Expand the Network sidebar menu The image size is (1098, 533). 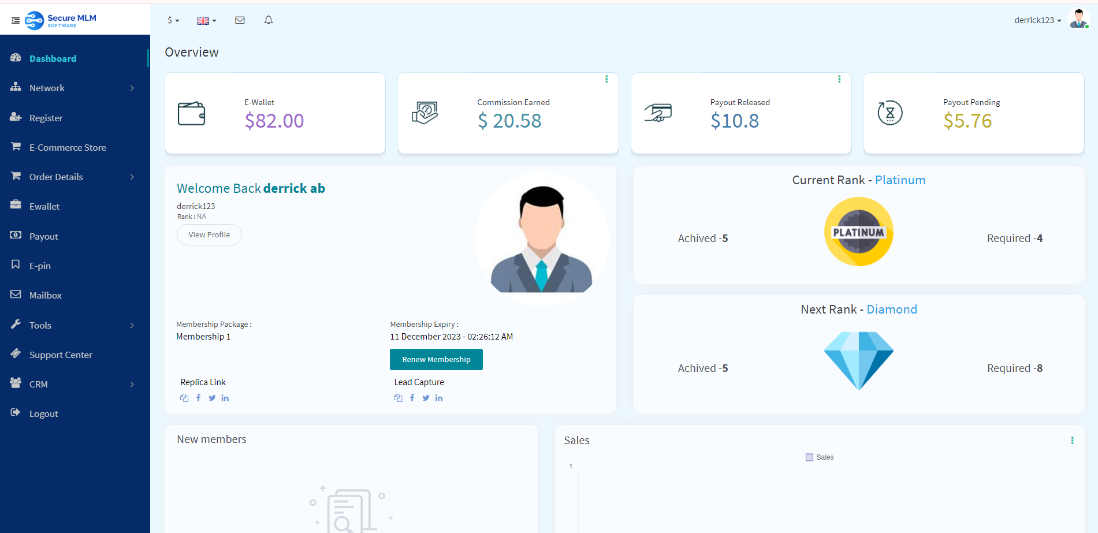tap(74, 88)
